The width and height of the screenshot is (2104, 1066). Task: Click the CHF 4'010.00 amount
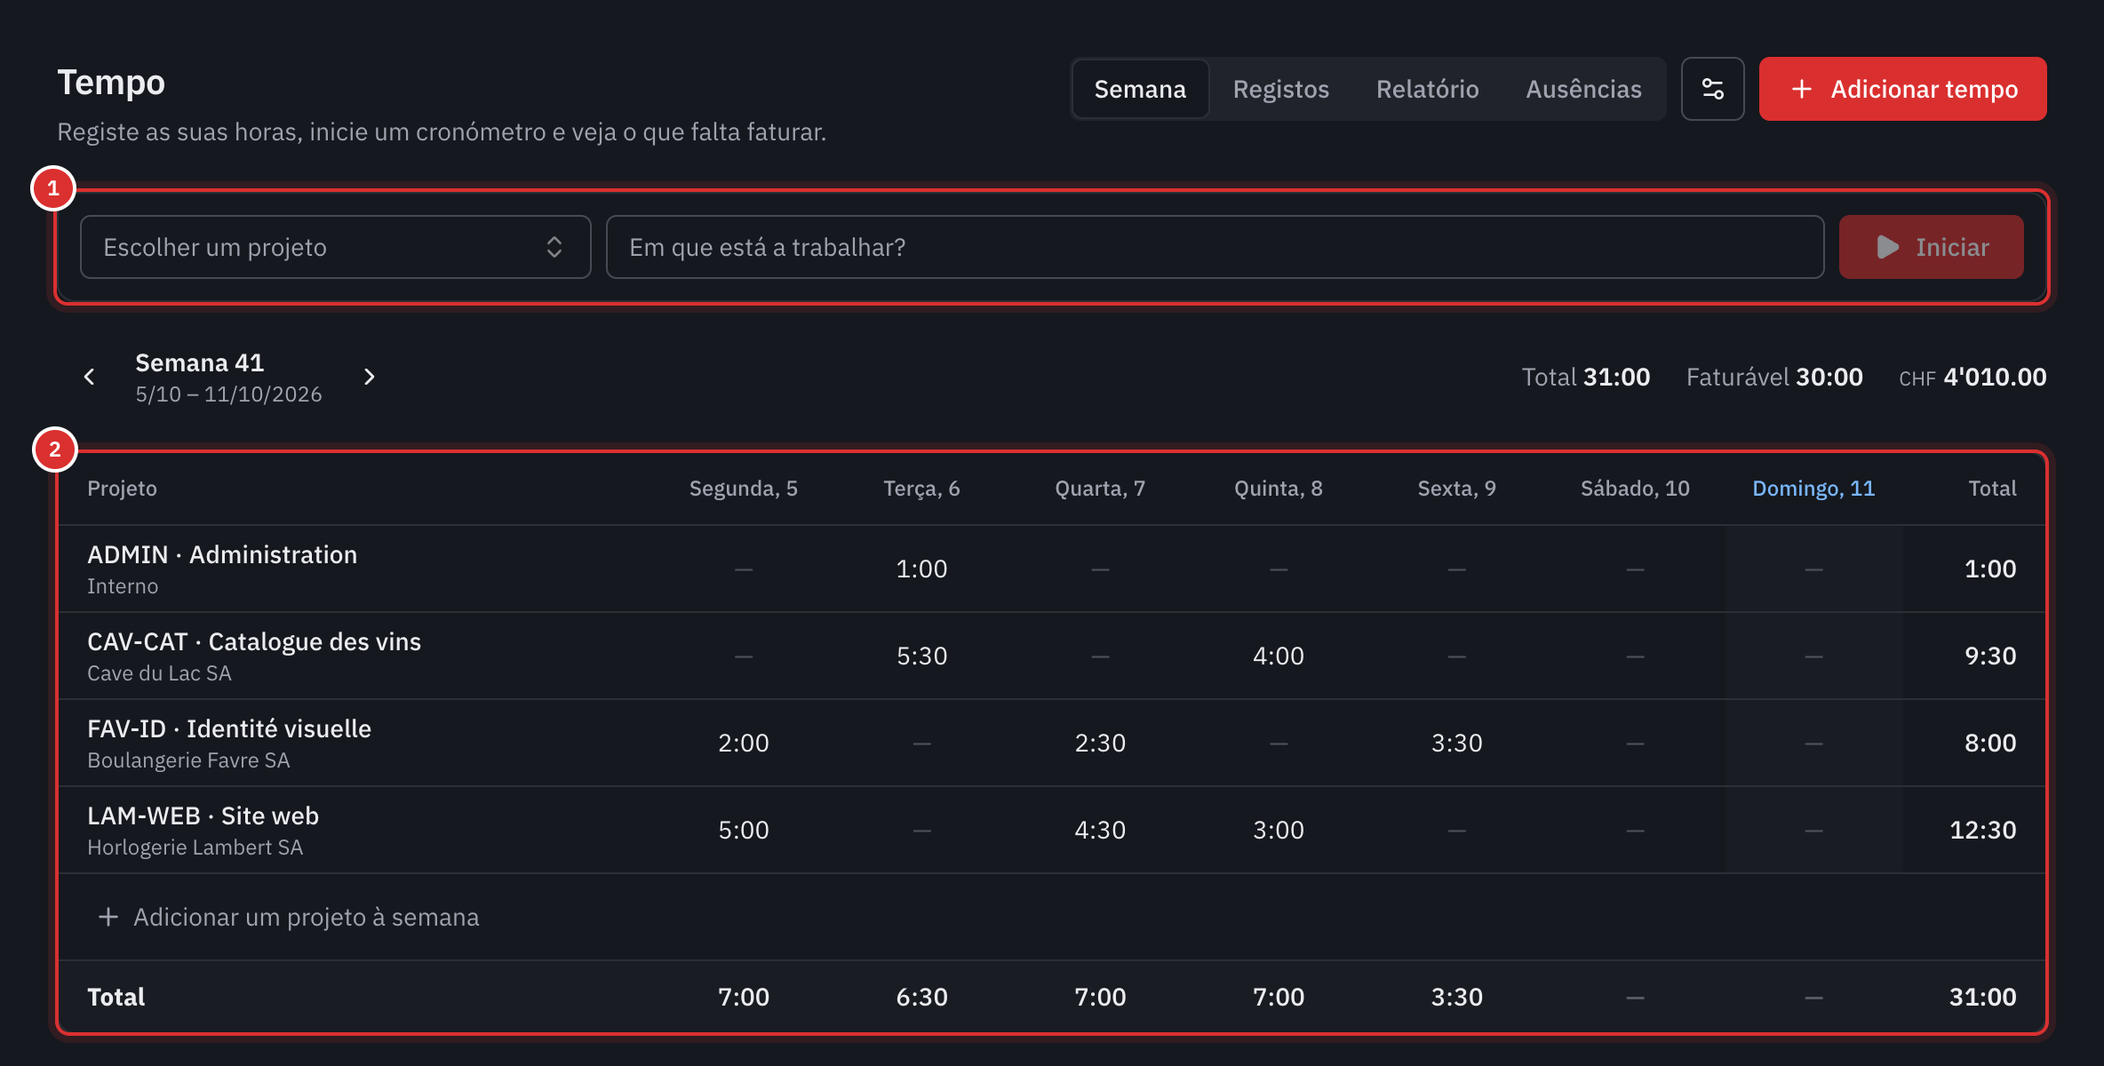tap(1972, 377)
